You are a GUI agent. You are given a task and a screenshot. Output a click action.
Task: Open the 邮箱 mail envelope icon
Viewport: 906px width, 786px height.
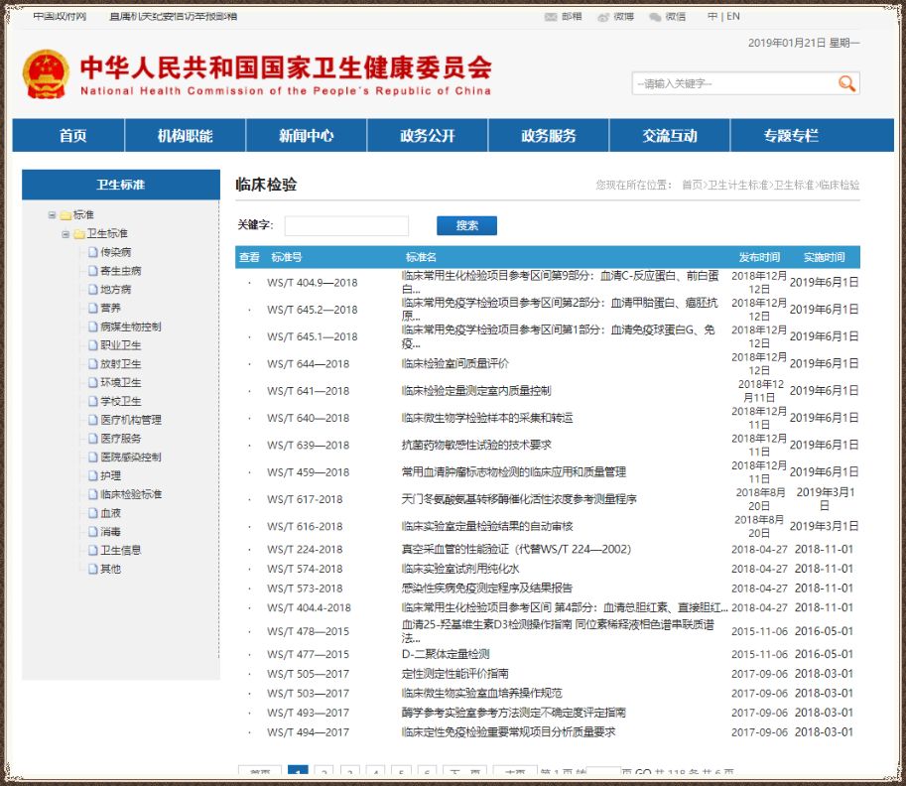click(x=551, y=17)
